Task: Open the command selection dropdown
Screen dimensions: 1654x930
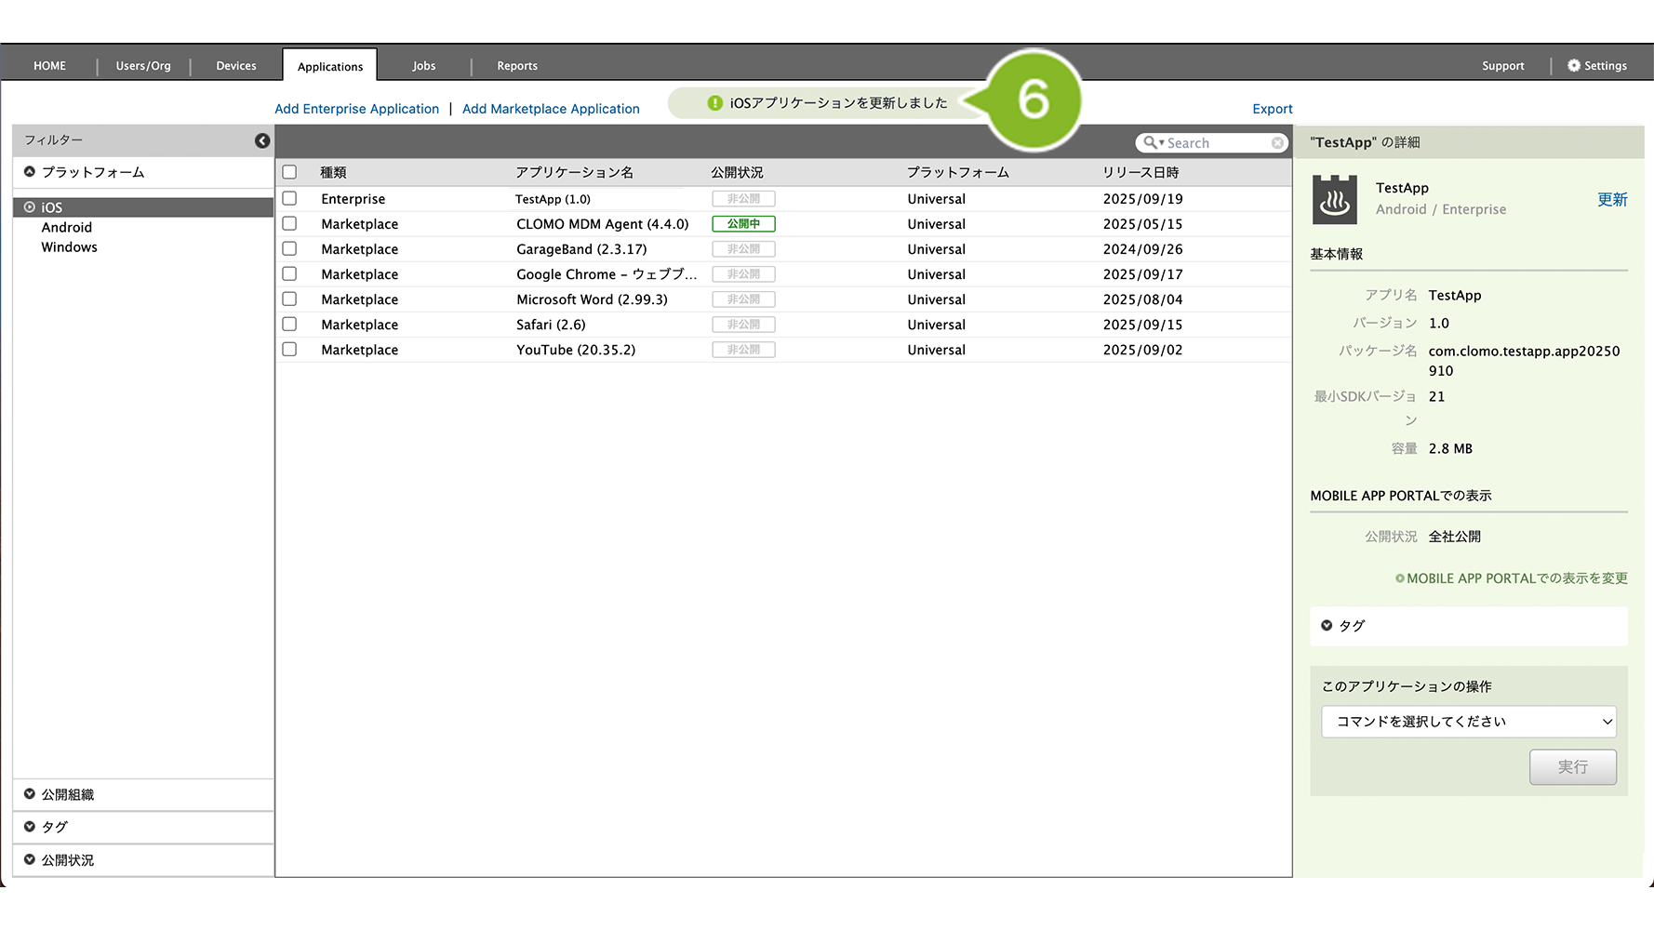Action: pyautogui.click(x=1468, y=722)
